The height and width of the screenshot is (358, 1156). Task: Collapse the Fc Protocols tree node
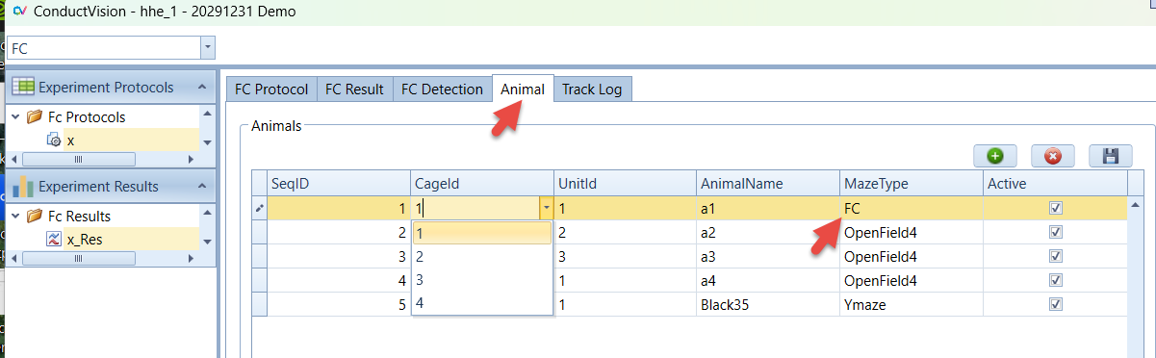pyautogui.click(x=15, y=116)
